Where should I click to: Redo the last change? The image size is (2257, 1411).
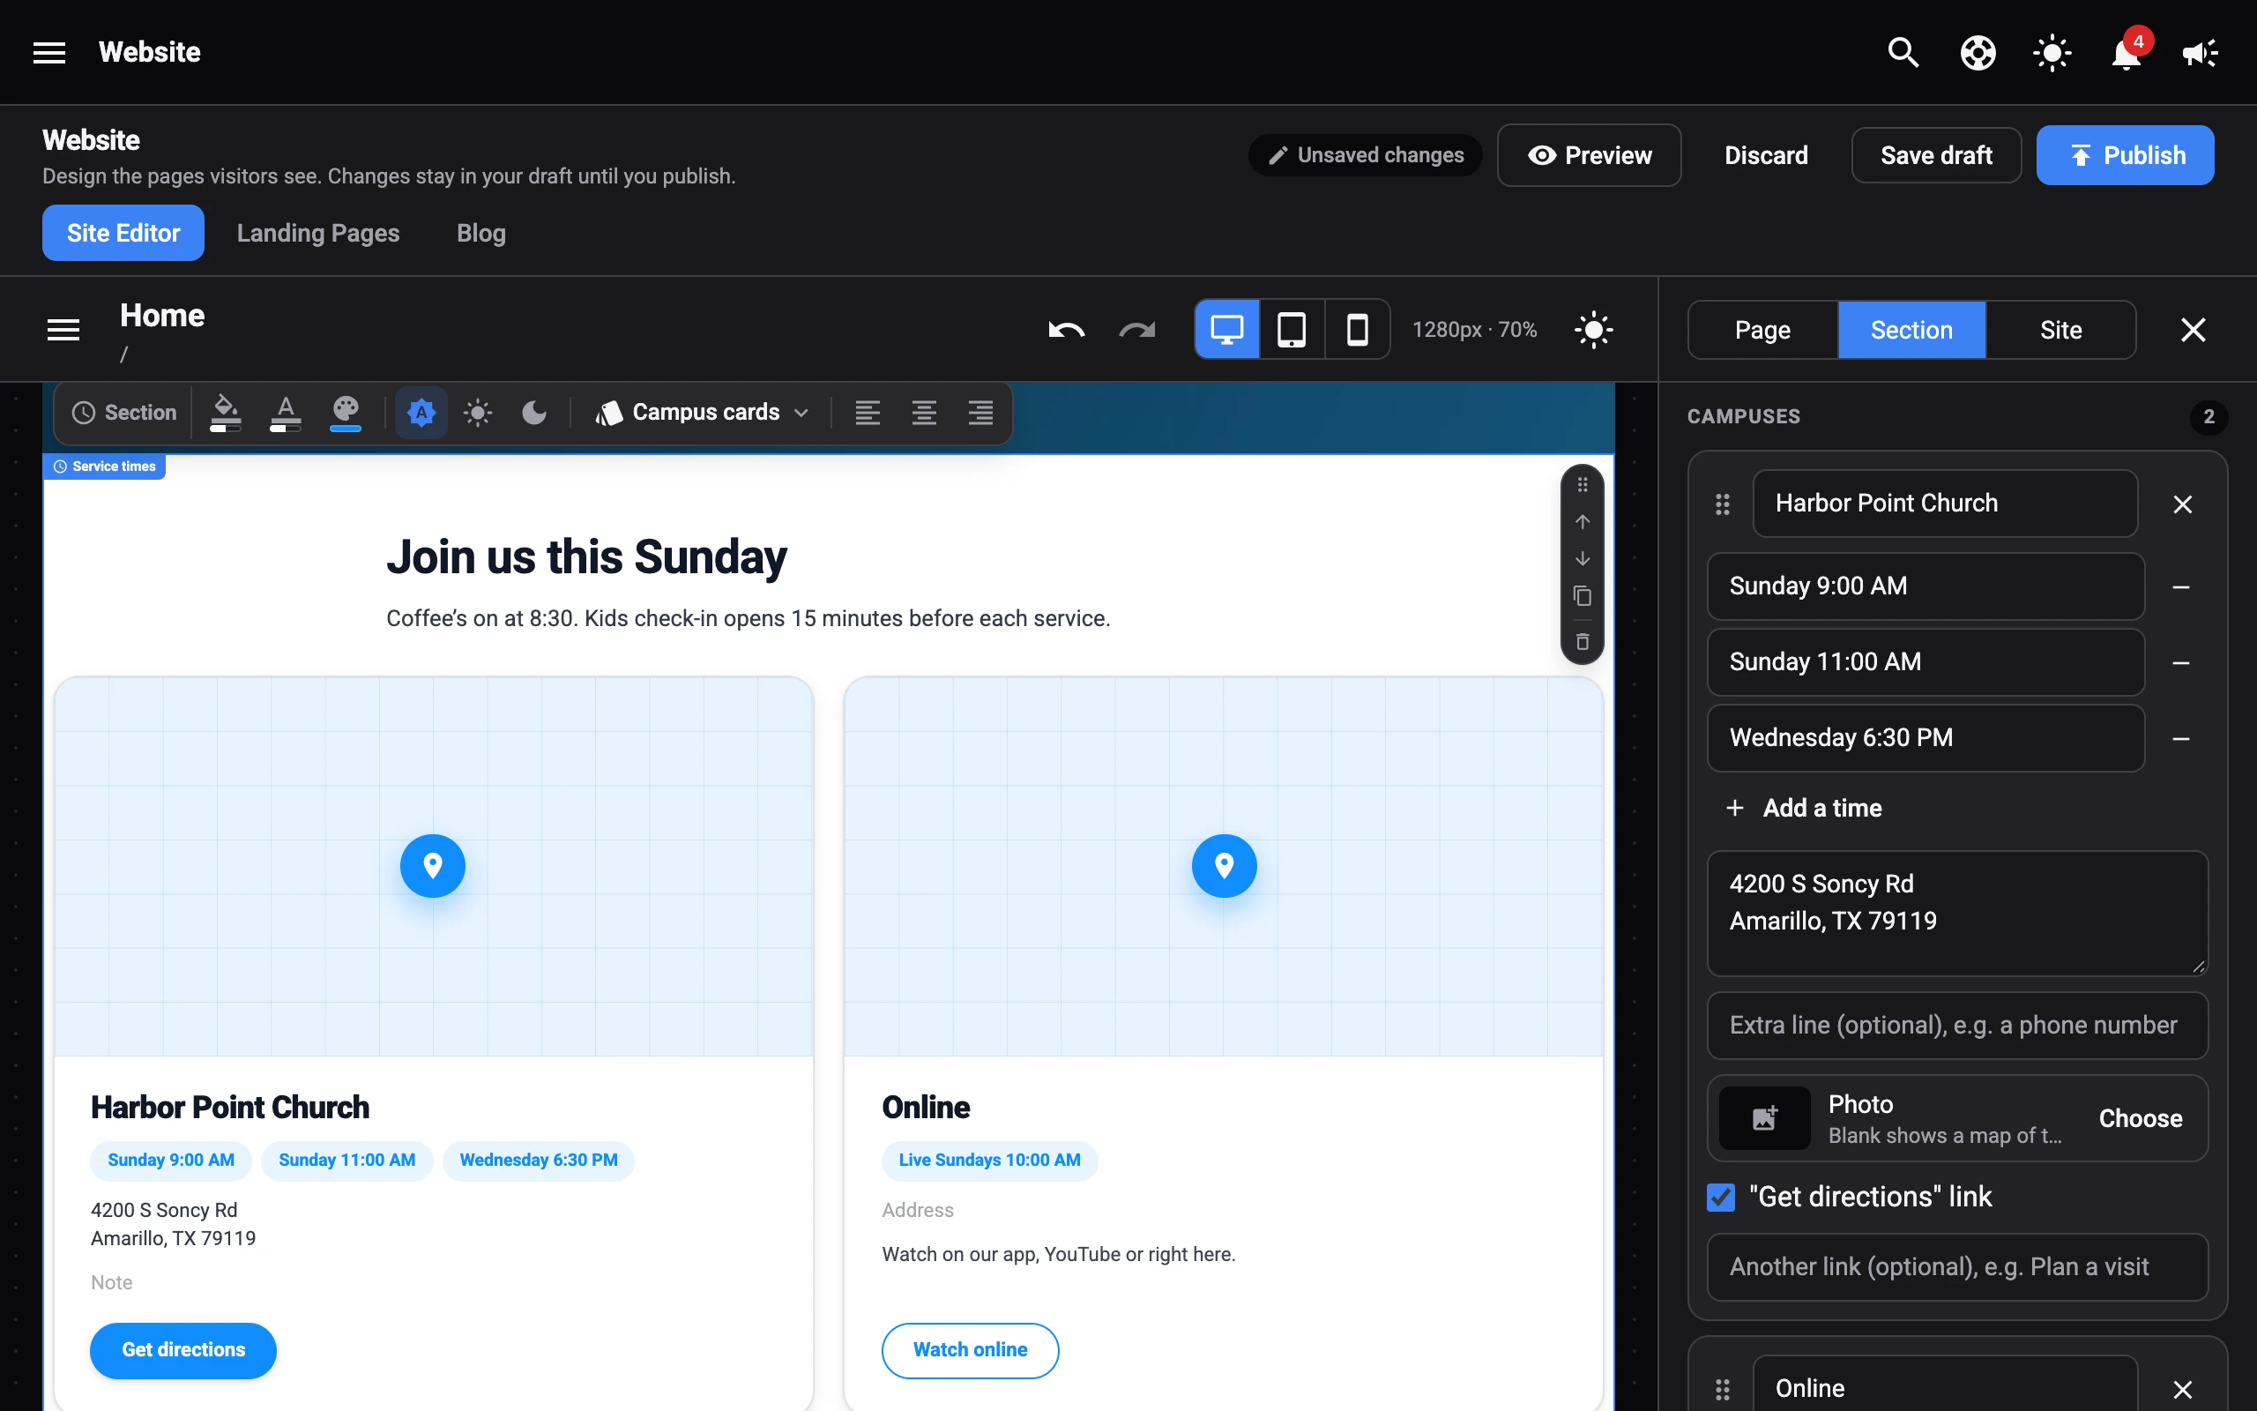click(1137, 330)
